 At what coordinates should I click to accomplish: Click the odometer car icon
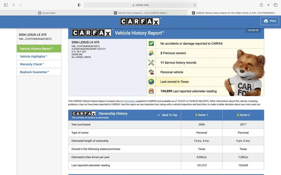[151, 91]
